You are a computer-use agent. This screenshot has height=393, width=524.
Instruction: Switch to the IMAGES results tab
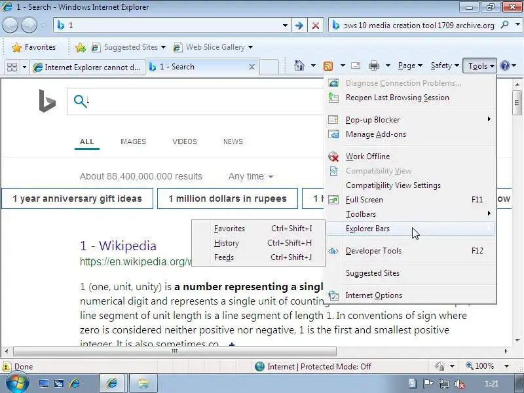coord(133,141)
